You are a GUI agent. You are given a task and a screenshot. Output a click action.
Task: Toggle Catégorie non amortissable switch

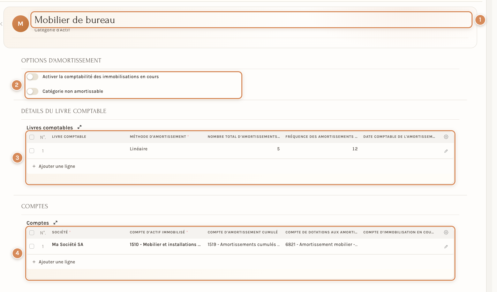point(32,91)
